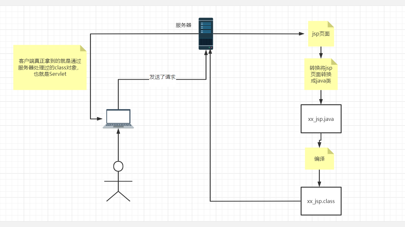Click the yellow 编译 sticky note
This screenshot has height=227, width=405.
tap(320, 159)
